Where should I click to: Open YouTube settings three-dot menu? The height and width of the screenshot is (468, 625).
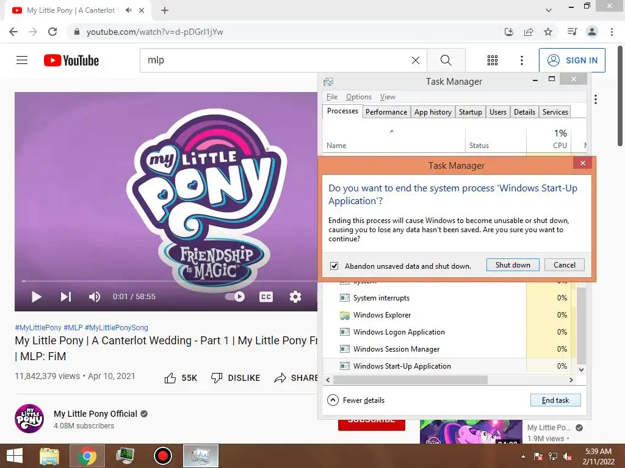(x=522, y=60)
